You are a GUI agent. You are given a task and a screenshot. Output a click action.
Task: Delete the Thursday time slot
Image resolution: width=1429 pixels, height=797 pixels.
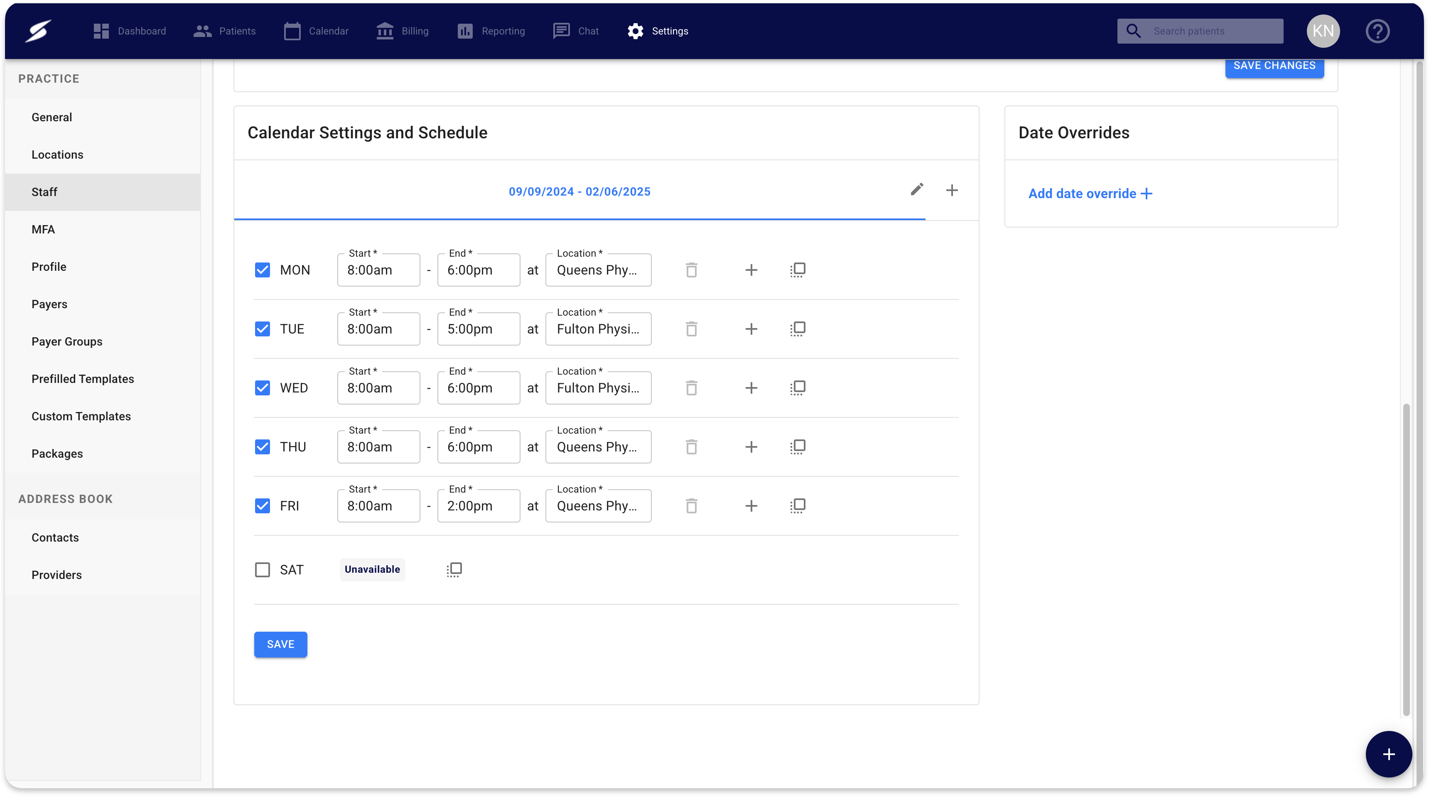pos(691,447)
